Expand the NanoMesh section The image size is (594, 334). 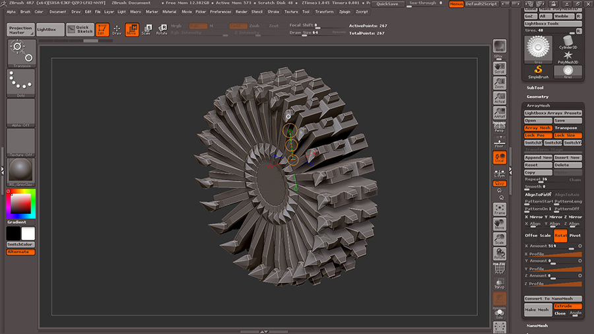coord(537,325)
